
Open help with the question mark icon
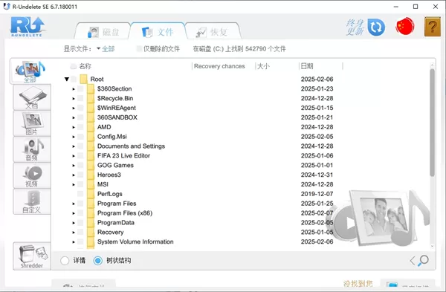pyautogui.click(x=433, y=27)
